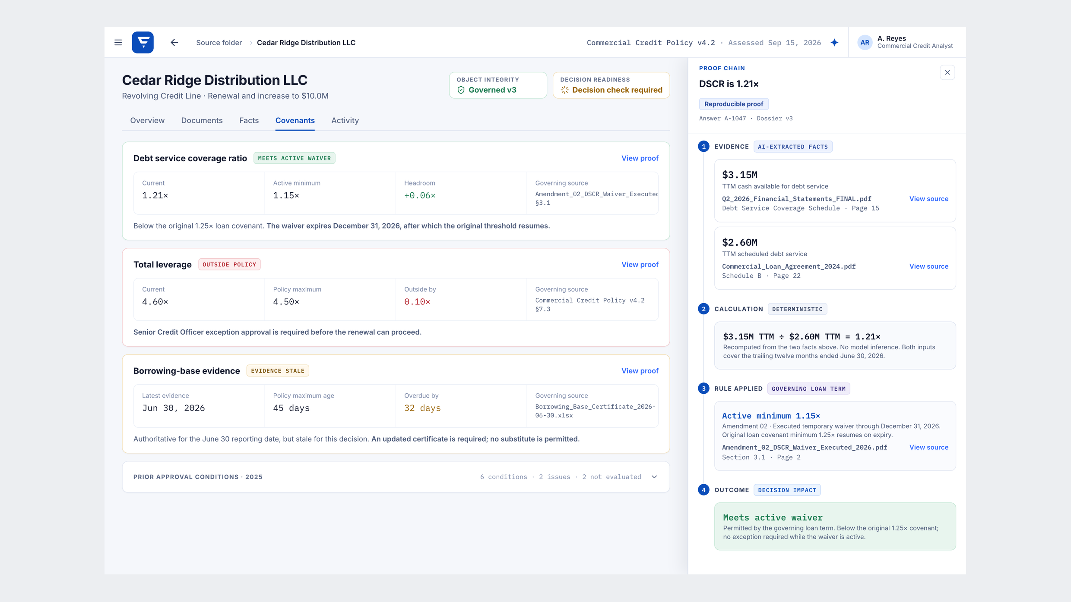This screenshot has width=1071, height=602.
Task: Click the Decision check required spinner icon
Action: [x=564, y=90]
